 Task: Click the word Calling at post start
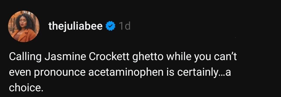[25, 57]
